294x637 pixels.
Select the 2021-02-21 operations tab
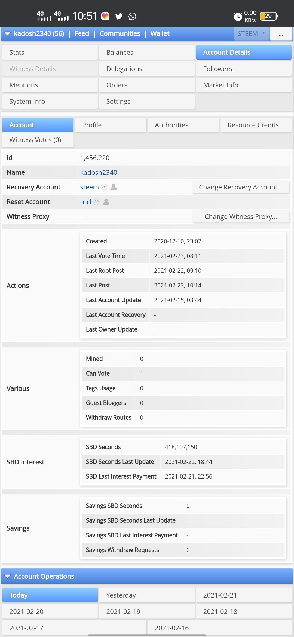244,595
